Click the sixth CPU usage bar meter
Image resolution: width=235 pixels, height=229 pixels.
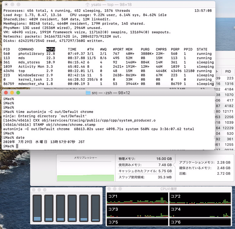pyautogui.click(x=95, y=208)
